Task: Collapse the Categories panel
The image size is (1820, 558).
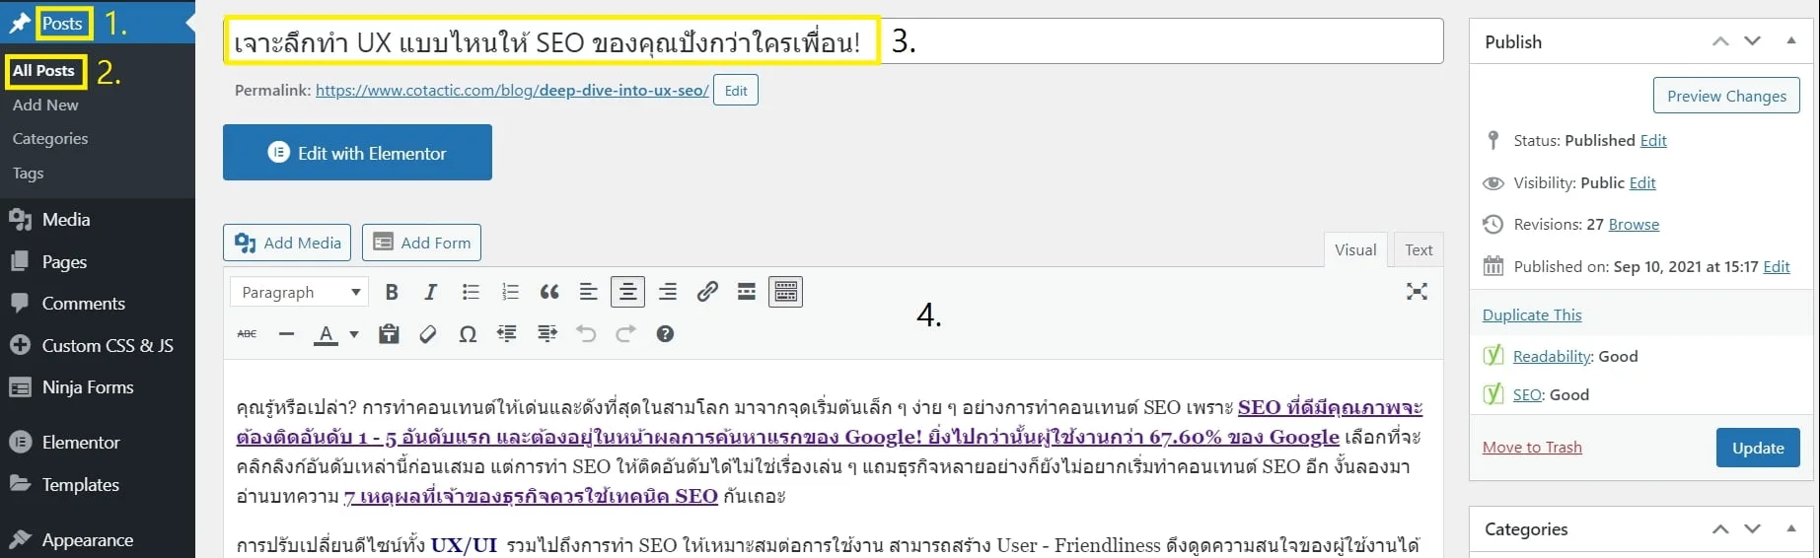Action: [x=1791, y=528]
